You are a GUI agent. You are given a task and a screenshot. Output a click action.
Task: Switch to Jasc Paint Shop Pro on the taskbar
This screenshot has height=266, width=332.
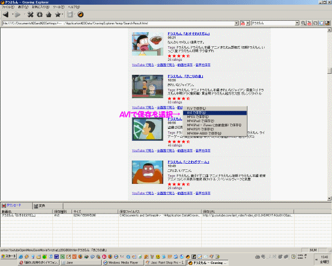(165, 262)
